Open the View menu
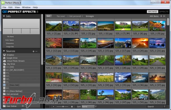 (17, 7)
